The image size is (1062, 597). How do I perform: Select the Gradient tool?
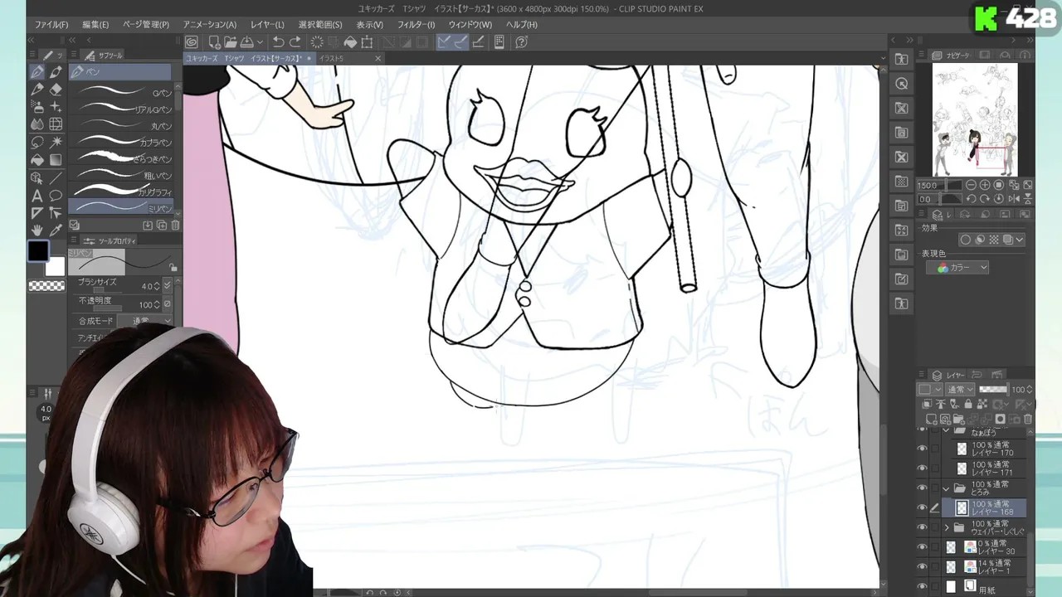tap(56, 159)
